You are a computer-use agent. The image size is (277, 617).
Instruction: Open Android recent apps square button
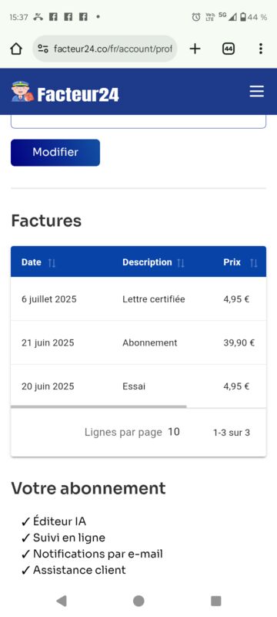215,601
